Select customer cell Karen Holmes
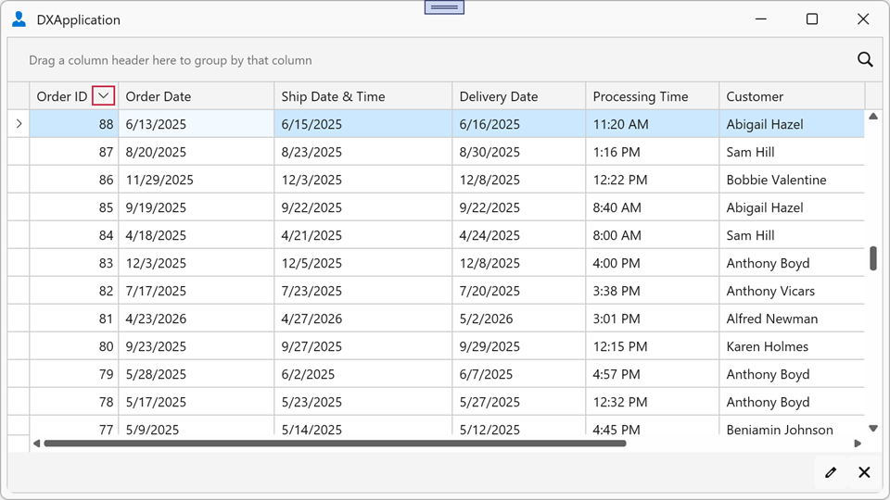 coord(792,346)
